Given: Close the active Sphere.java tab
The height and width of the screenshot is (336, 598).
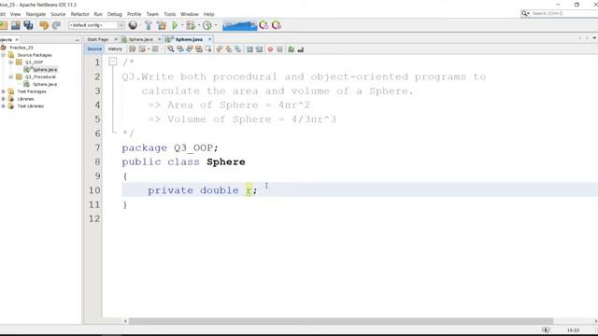Looking at the screenshot, I should (x=209, y=39).
